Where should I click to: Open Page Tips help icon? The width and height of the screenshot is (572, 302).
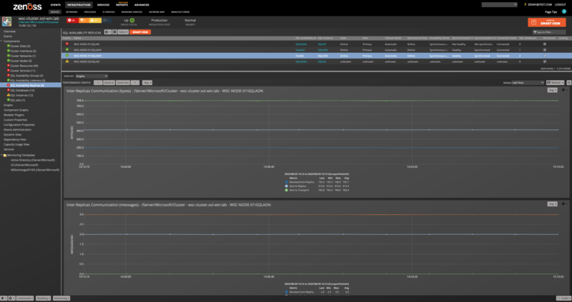click(x=564, y=11)
